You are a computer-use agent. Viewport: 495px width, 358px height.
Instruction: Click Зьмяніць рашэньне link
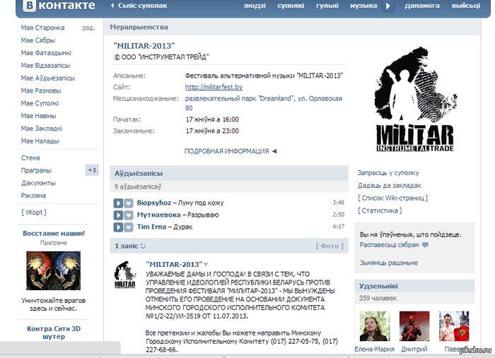[388, 263]
